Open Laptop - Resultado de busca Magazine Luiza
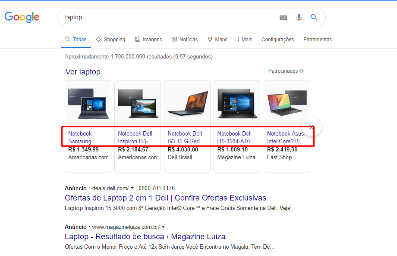The width and height of the screenshot is (397, 256). [145, 237]
